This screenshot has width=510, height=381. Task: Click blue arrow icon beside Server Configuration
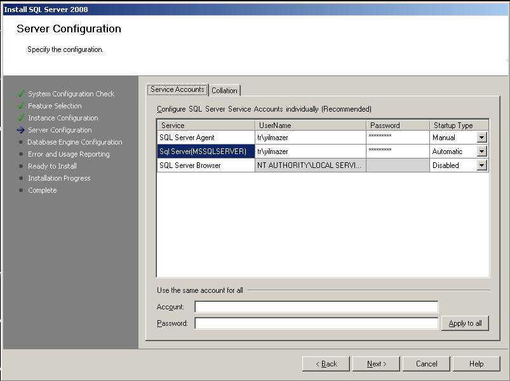[x=21, y=130]
